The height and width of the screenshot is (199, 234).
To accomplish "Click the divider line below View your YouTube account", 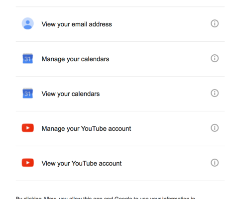I will [x=120, y=181].
